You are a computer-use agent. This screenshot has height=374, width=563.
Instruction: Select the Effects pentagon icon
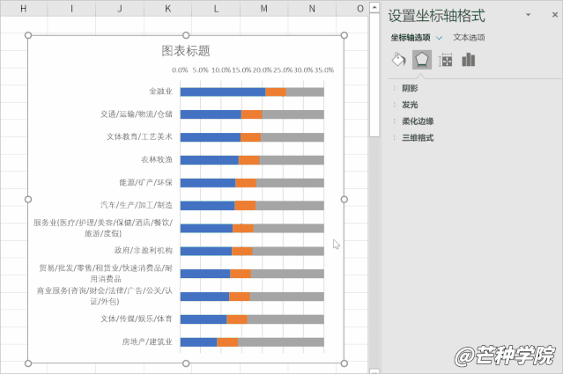422,60
